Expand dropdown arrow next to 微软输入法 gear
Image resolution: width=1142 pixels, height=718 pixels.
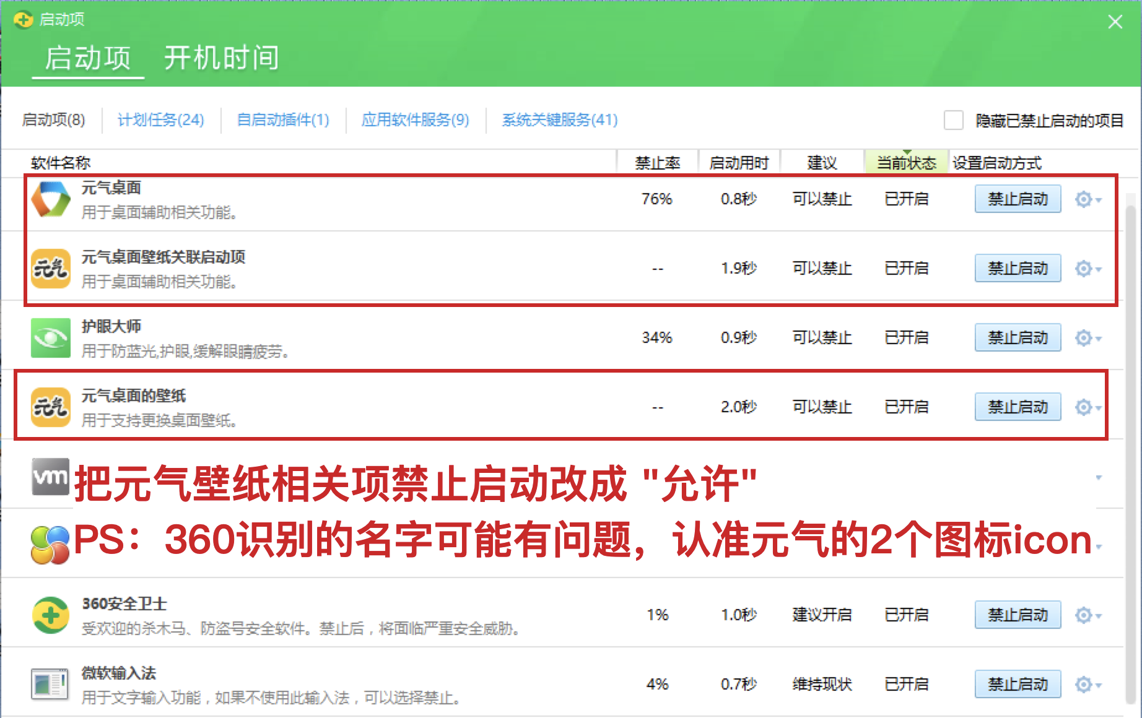1099,685
